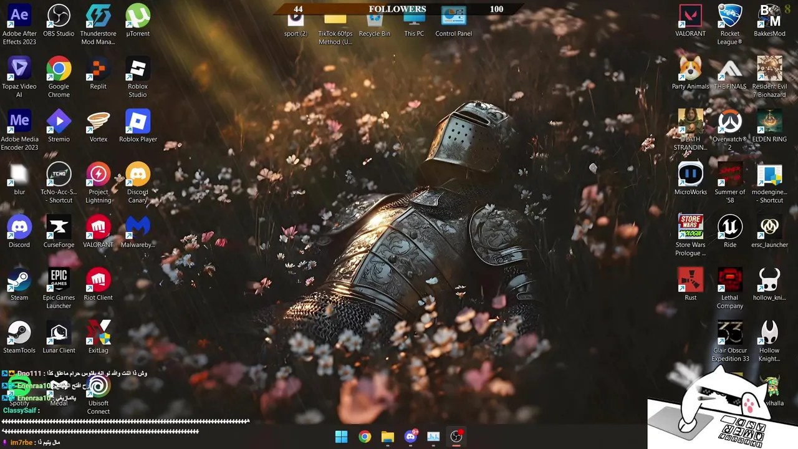Open the BakkesMod desktop icon

[x=769, y=21]
